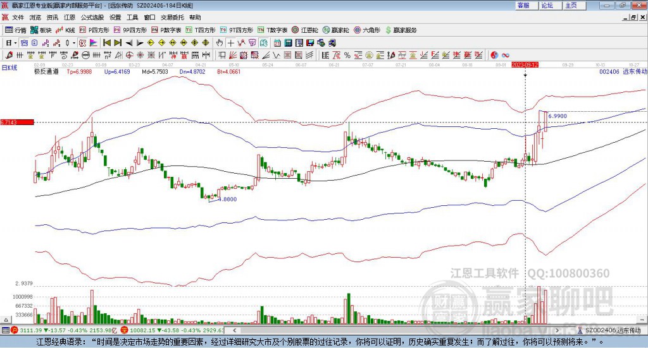The height and width of the screenshot is (348, 648).
Task: Click the 4.8800 low price label
Action: (227, 199)
